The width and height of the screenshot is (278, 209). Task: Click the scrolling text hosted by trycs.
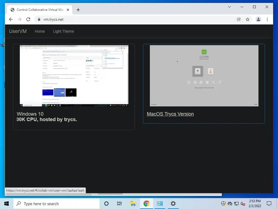pyautogui.click(x=47, y=119)
